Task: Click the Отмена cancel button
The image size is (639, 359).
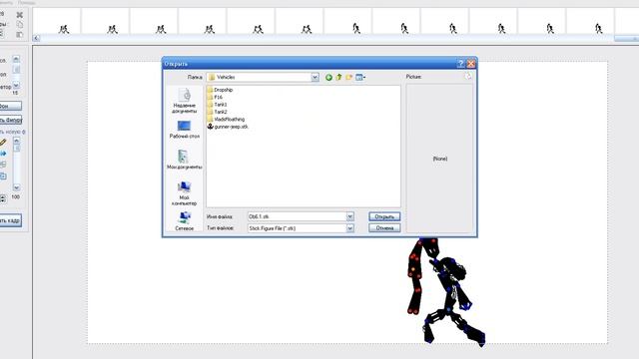Action: tap(384, 228)
